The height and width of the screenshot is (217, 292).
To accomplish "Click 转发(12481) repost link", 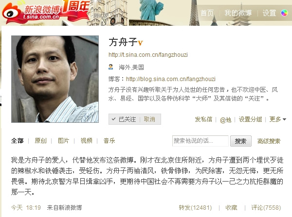I will point(195,207).
